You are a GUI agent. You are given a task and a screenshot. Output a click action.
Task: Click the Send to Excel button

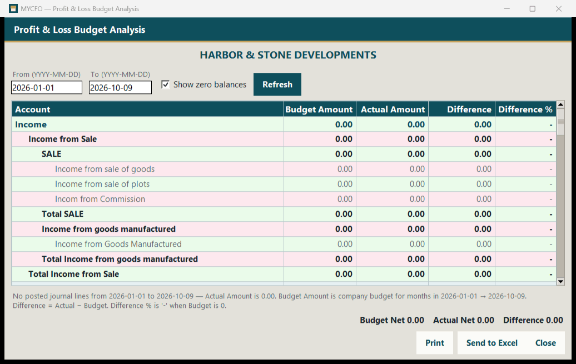tap(492, 343)
